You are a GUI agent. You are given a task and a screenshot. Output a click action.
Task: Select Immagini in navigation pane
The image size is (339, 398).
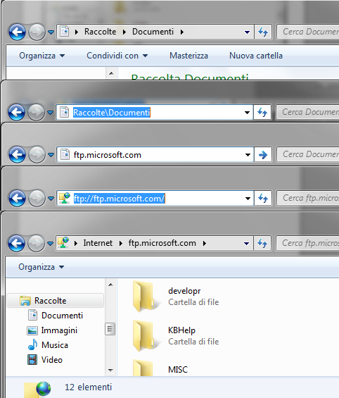pos(59,330)
